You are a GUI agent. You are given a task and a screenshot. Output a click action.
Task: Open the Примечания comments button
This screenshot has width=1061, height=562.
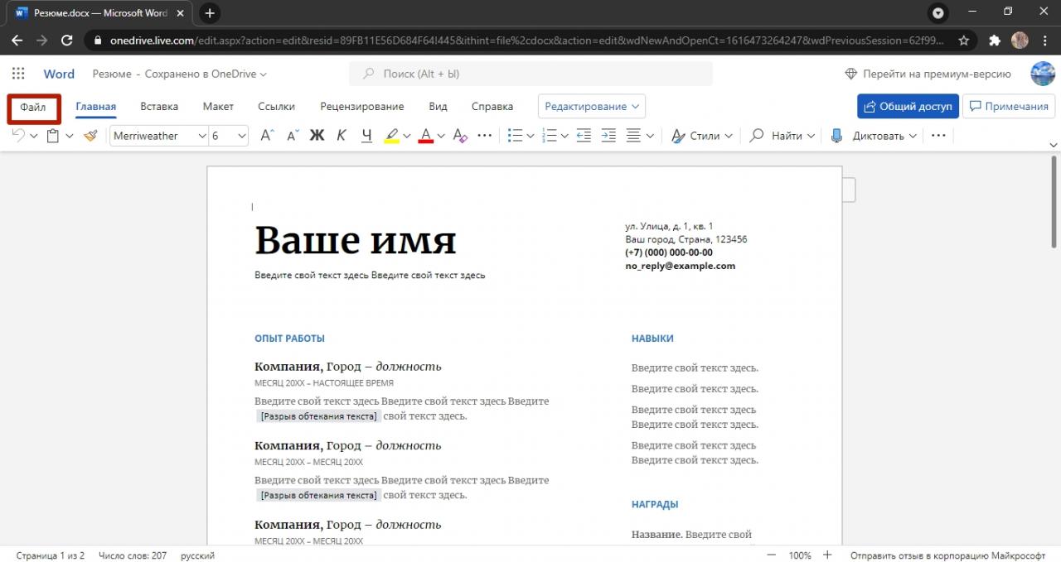point(1008,107)
